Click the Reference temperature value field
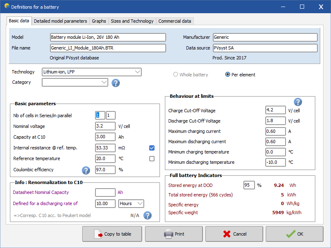 (x=105, y=158)
